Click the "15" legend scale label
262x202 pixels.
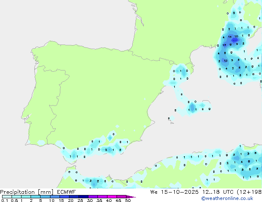pyautogui.click(x=61, y=200)
